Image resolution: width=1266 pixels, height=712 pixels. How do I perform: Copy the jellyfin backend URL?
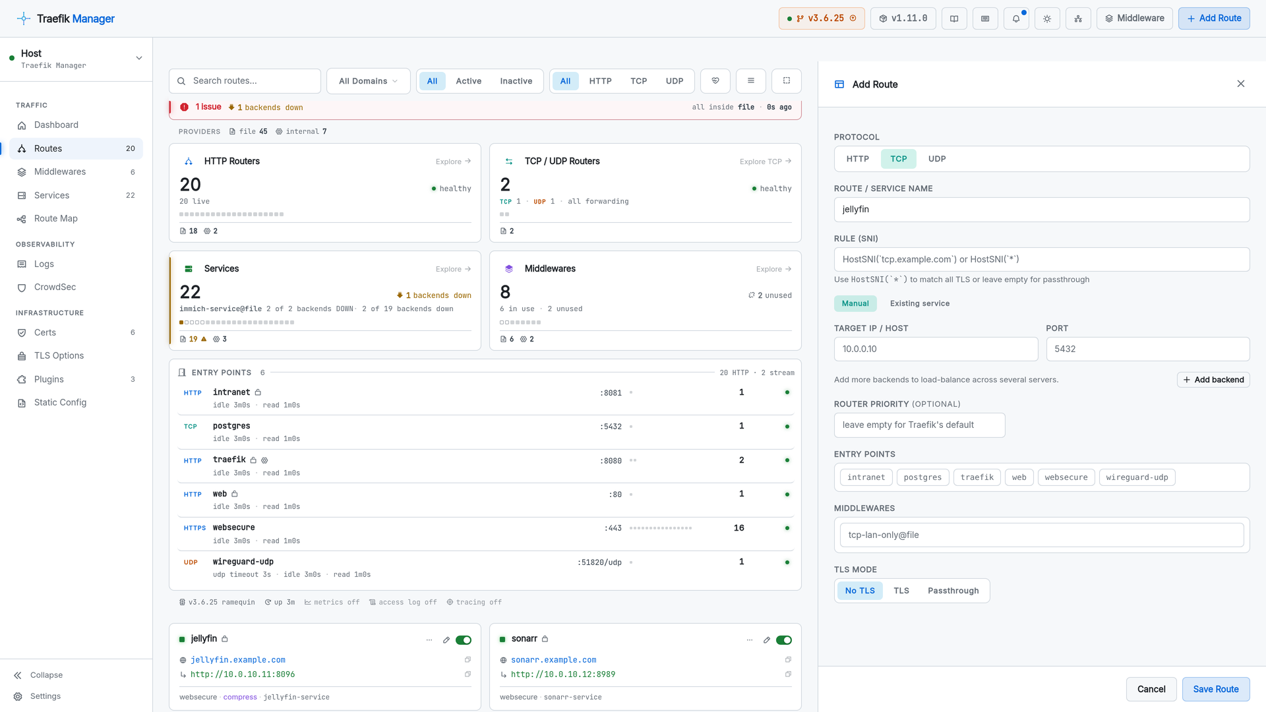467,674
